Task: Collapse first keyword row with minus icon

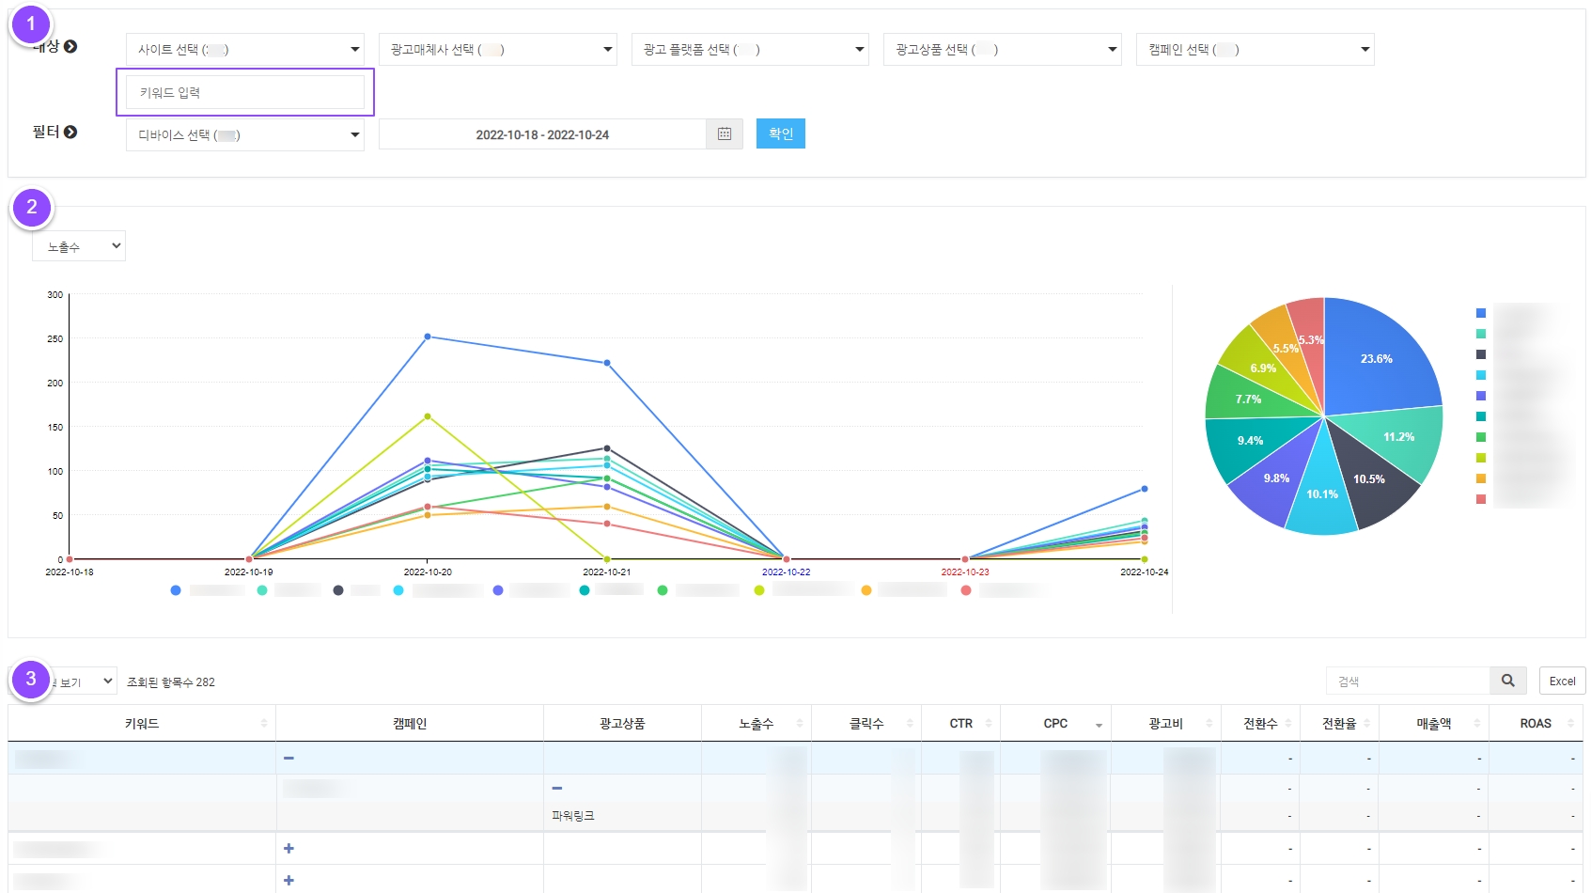Action: [289, 758]
